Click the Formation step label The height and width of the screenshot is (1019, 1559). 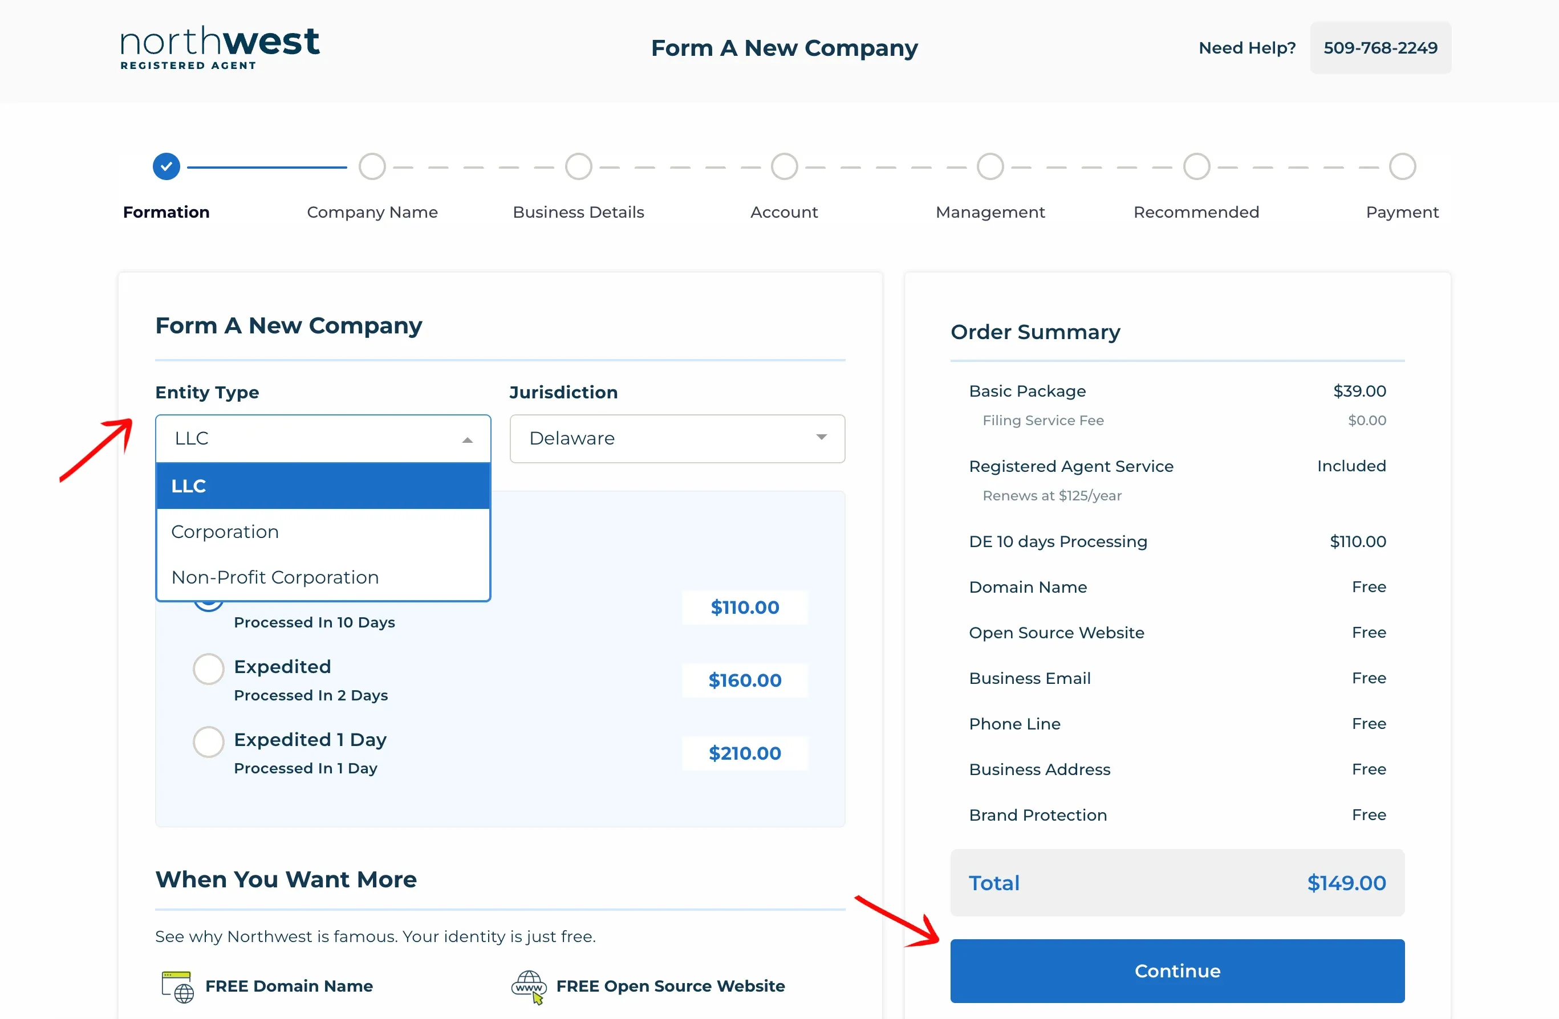(x=167, y=212)
